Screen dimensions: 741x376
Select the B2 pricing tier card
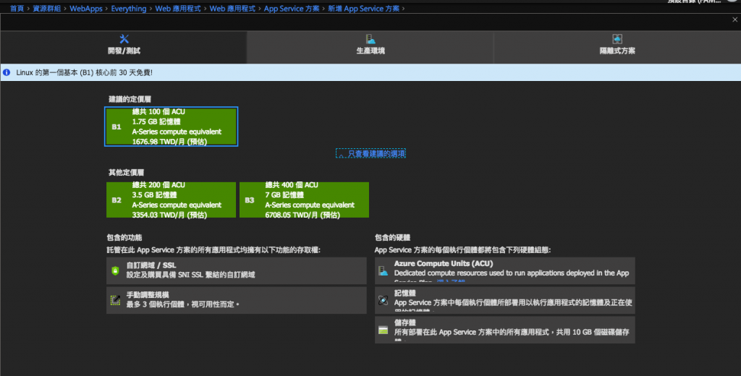(171, 200)
